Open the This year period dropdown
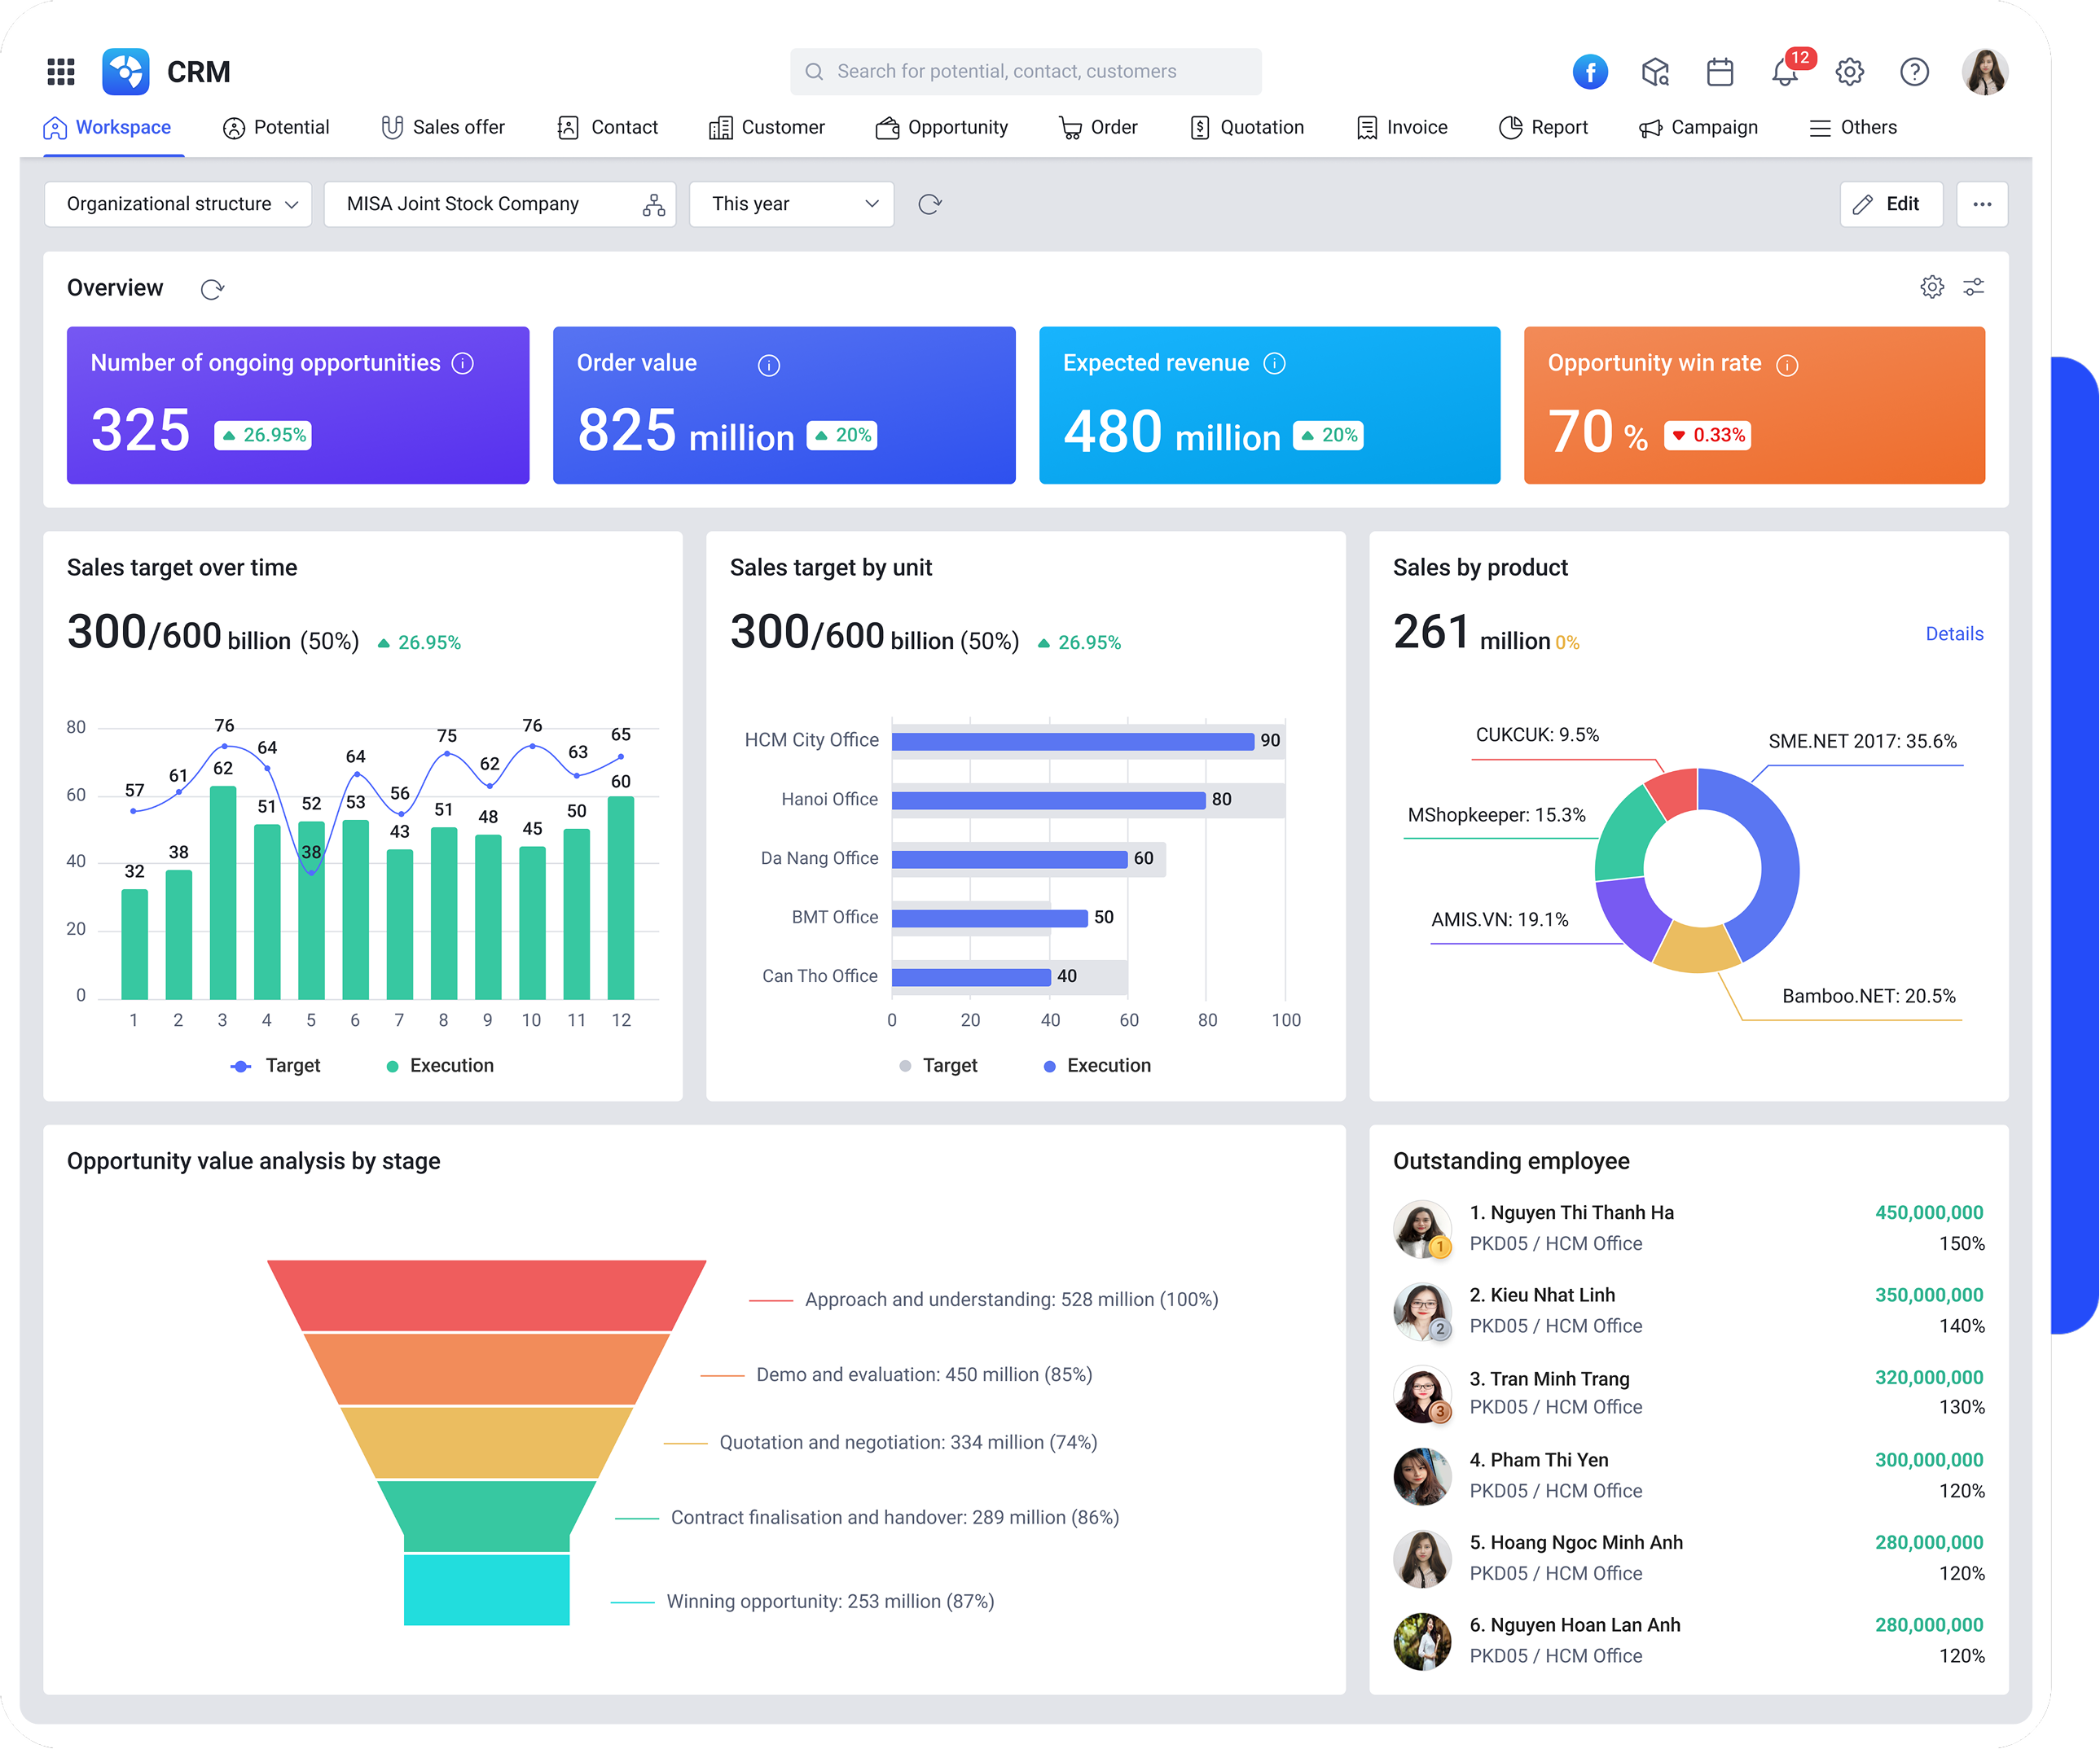Image resolution: width=2100 pixels, height=1749 pixels. (791, 204)
